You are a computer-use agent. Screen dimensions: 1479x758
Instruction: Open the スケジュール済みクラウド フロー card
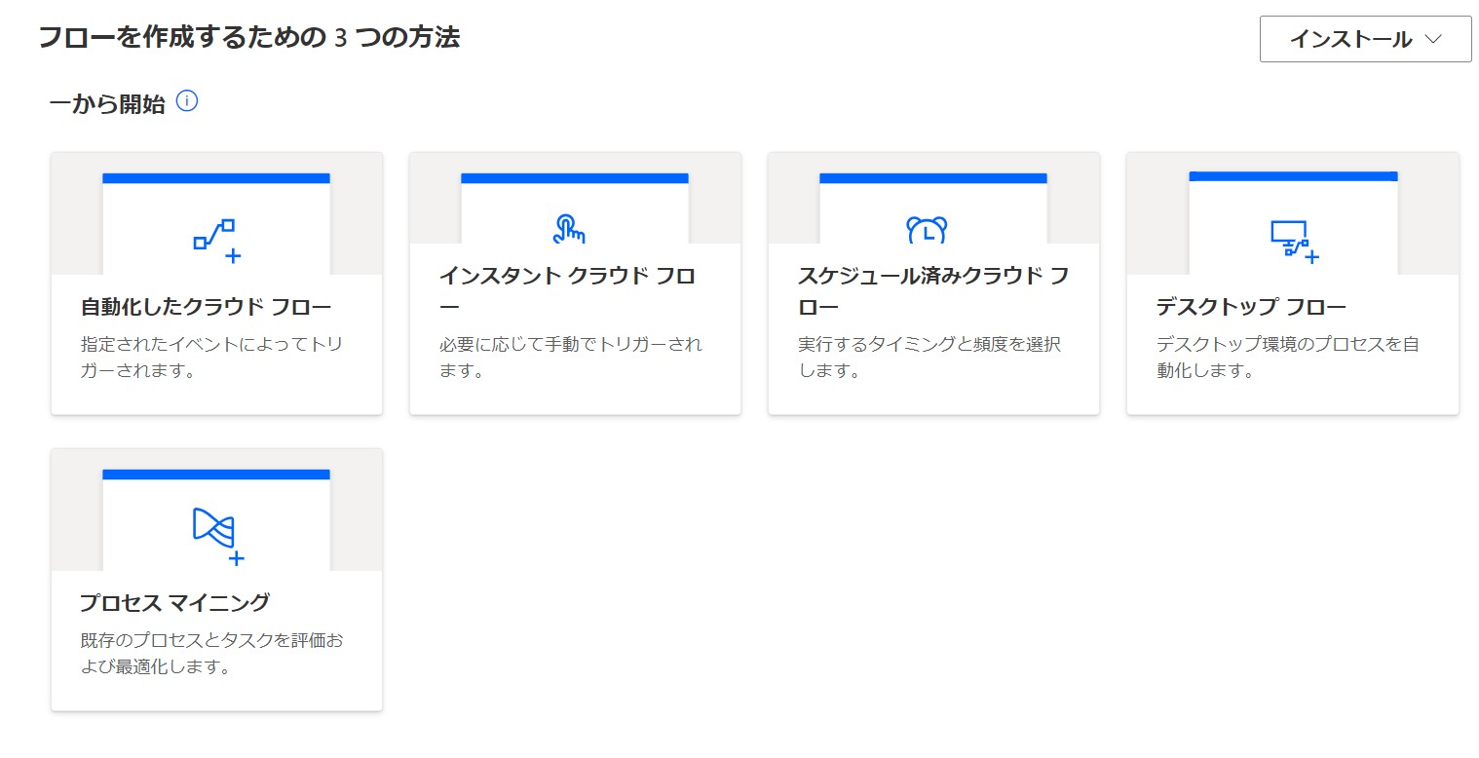click(x=932, y=283)
